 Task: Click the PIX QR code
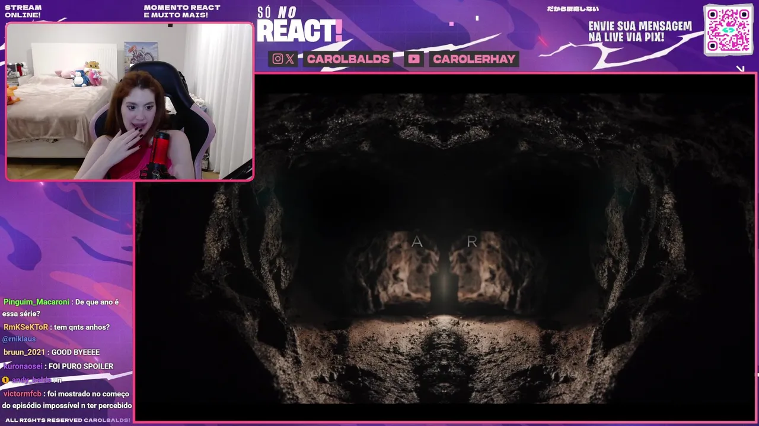pyautogui.click(x=728, y=30)
